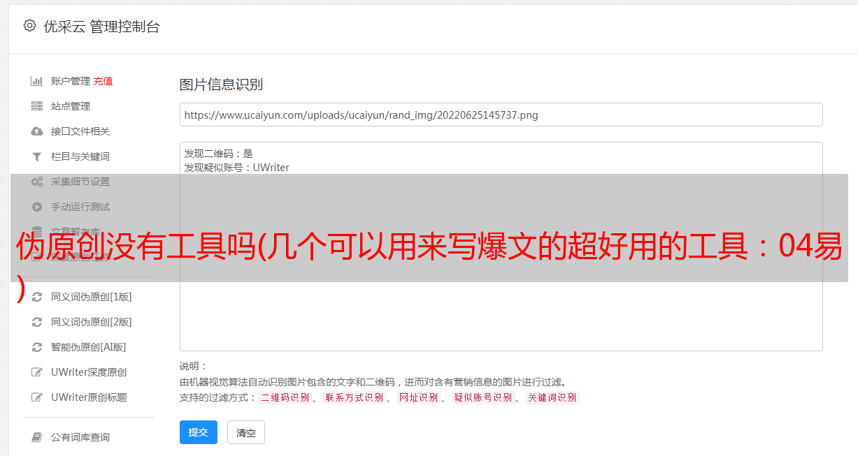Click the 说明： label
The width and height of the screenshot is (858, 456).
tap(194, 366)
